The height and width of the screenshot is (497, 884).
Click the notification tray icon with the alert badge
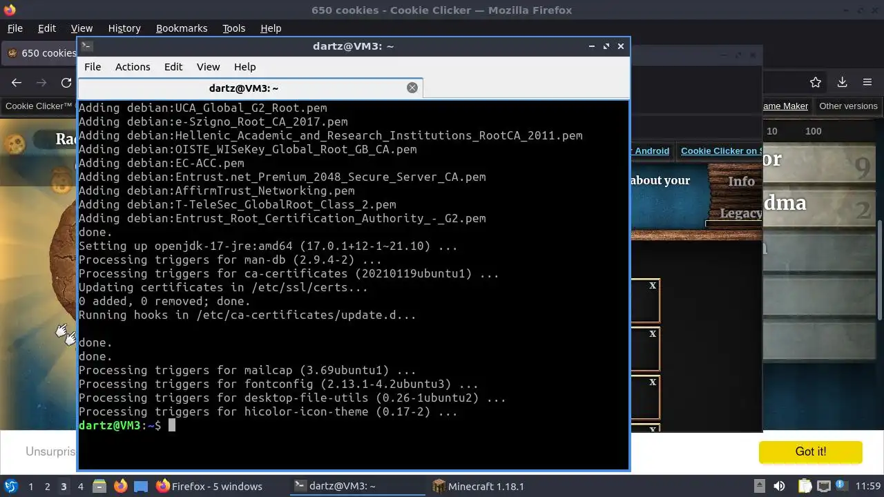pyautogui.click(x=843, y=486)
